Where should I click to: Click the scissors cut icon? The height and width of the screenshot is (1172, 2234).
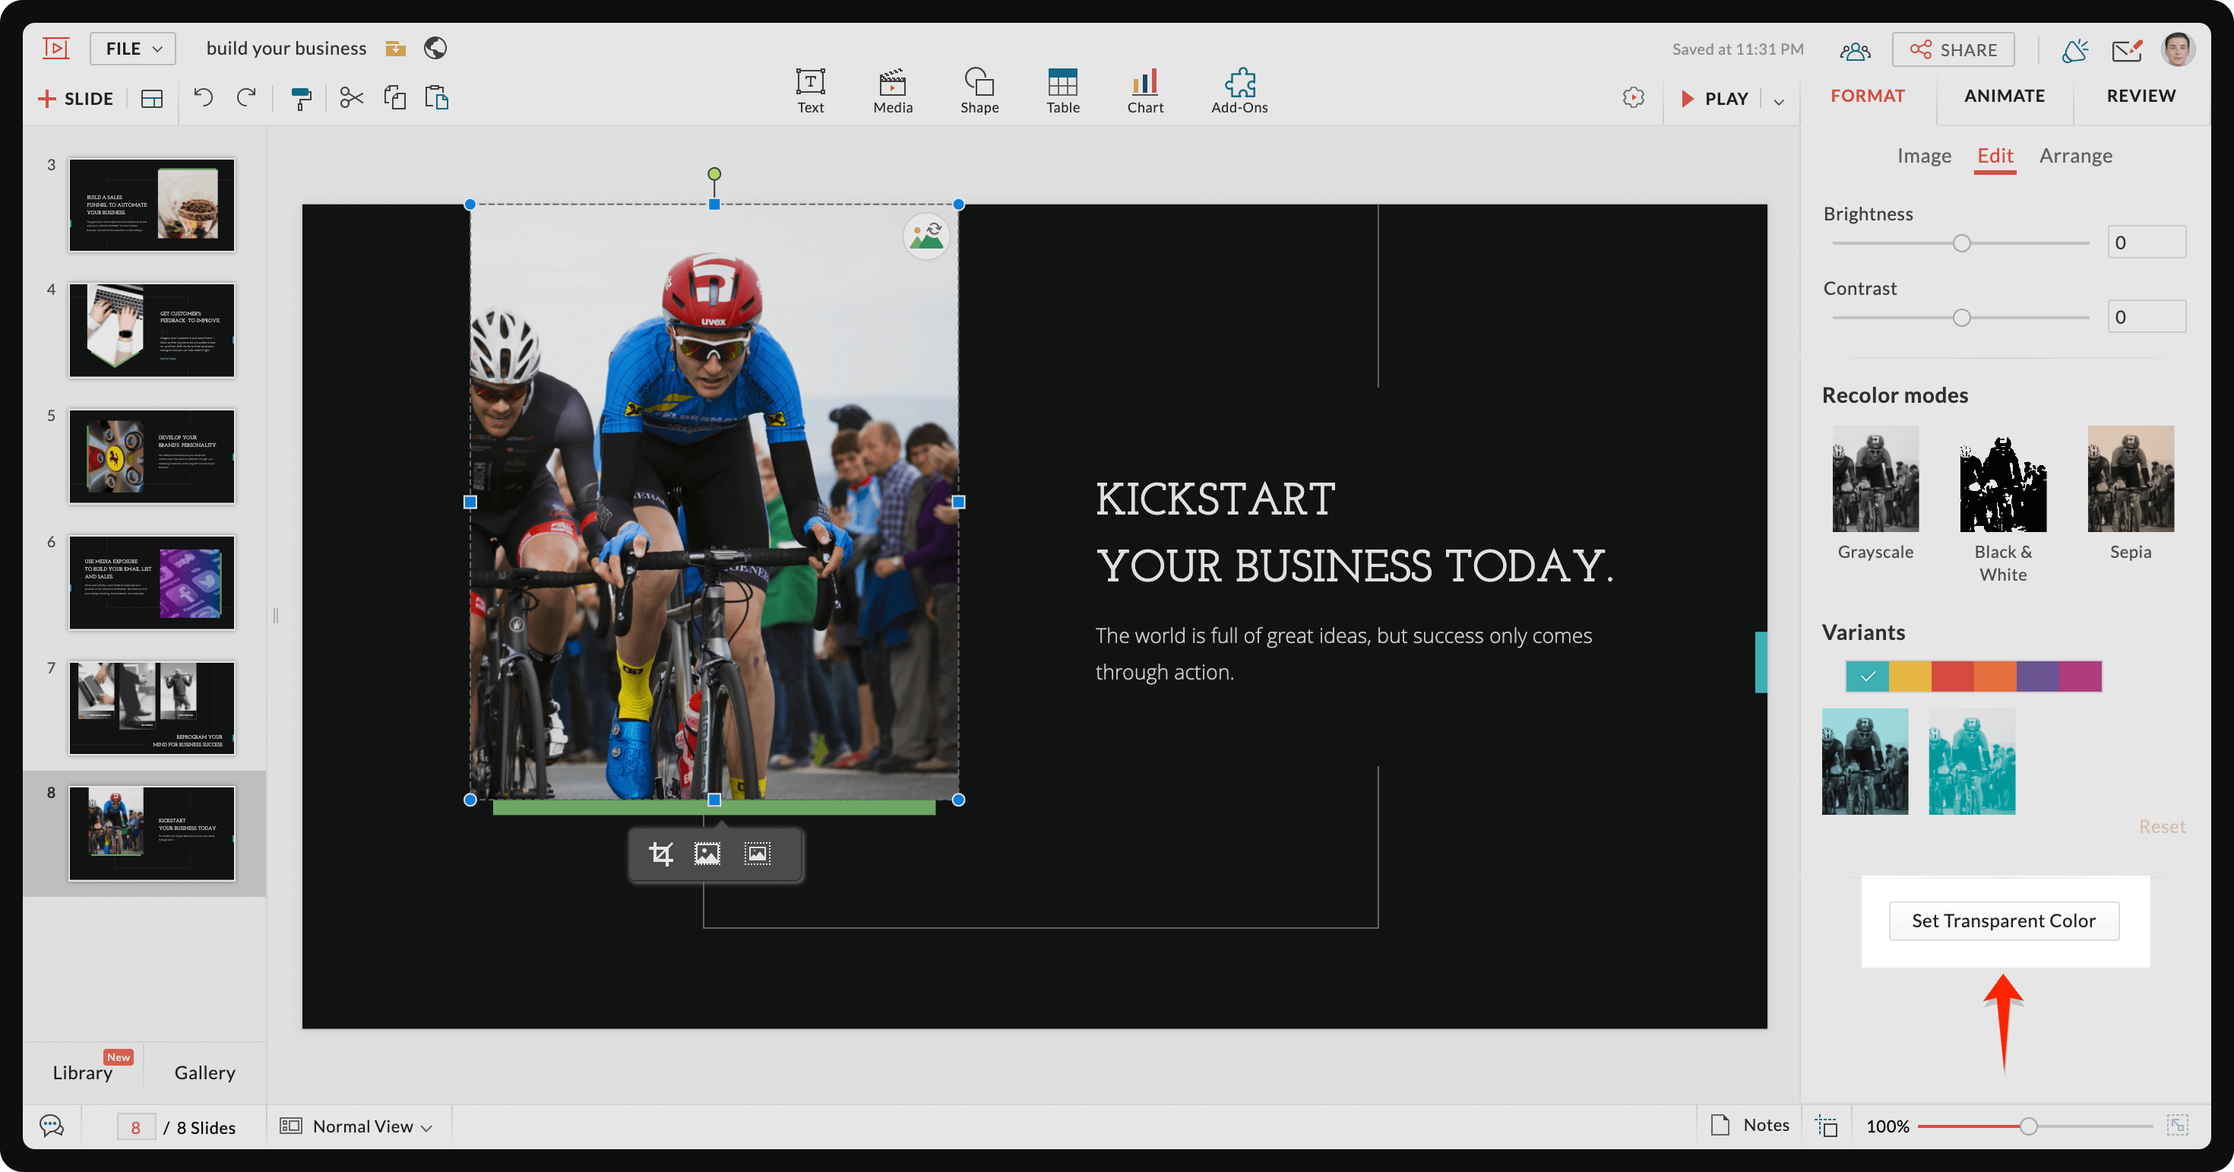[351, 98]
